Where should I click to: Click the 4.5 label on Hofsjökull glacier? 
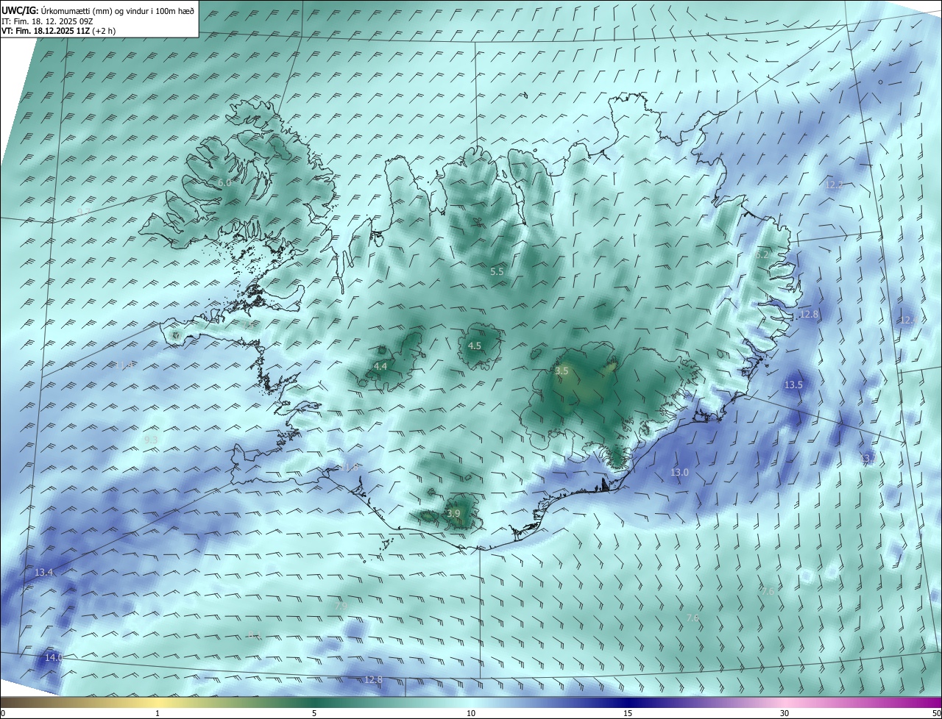point(475,346)
